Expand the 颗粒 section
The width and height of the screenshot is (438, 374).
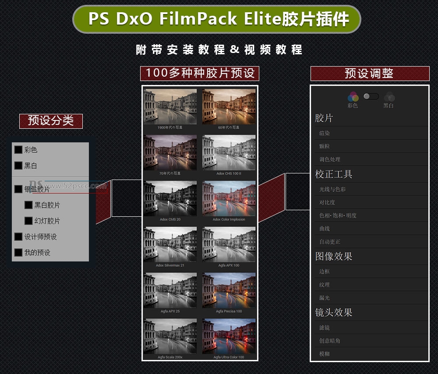pos(371,146)
